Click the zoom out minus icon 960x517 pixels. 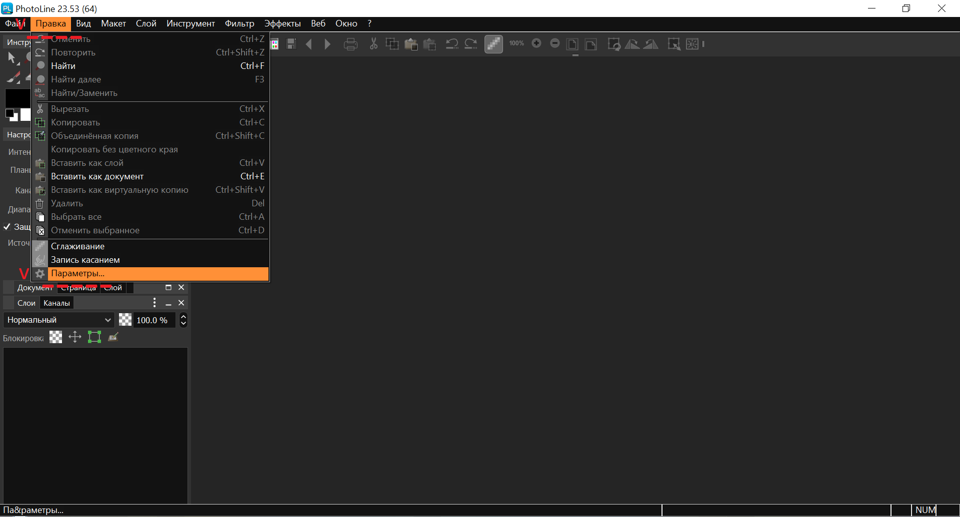point(554,43)
